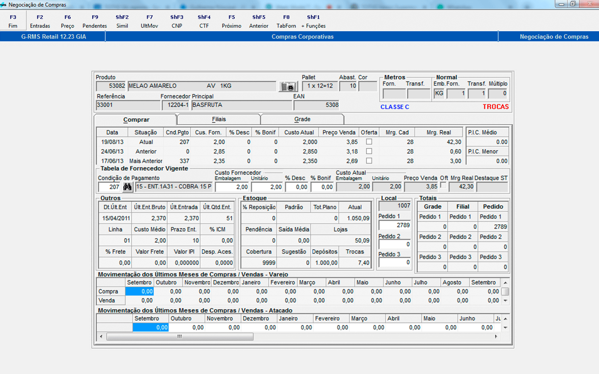Open Pendentes via the F9 button
Screen dimensions: 599x374
pyautogui.click(x=95, y=21)
